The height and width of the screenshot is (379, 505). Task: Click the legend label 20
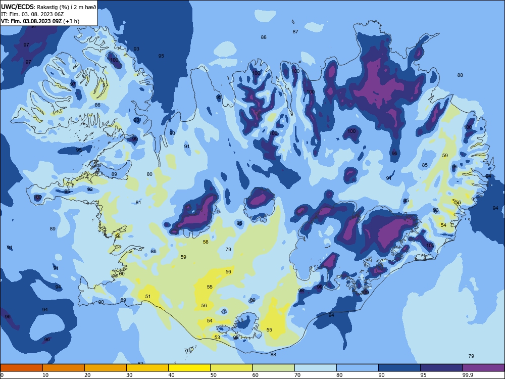click(87, 375)
